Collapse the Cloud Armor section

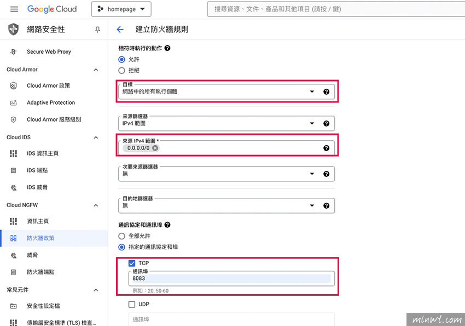pyautogui.click(x=96, y=70)
